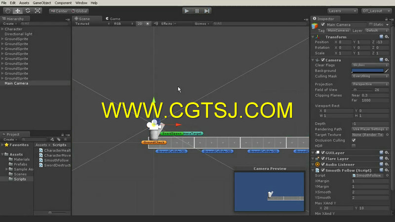
Task: Click the Step forward button
Action: (x=206, y=11)
